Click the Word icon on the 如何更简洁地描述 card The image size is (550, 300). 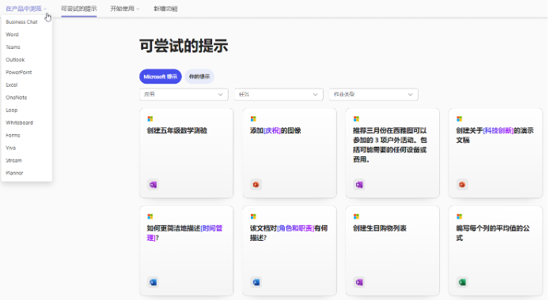point(153,282)
